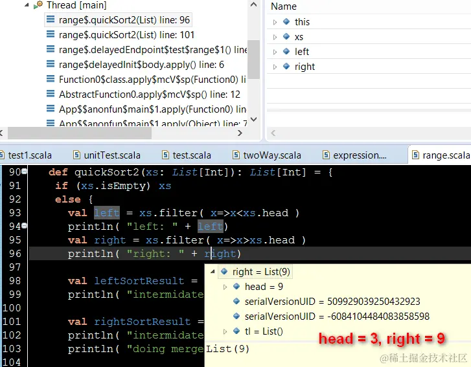The image size is (471, 367).
Task: Click Debug view horizontal scroll-right arrow
Action: click(240, 133)
